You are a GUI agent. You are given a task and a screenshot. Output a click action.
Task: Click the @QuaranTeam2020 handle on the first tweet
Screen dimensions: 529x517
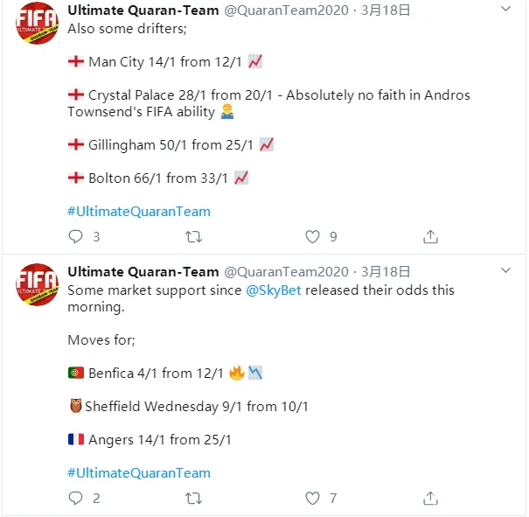286,10
